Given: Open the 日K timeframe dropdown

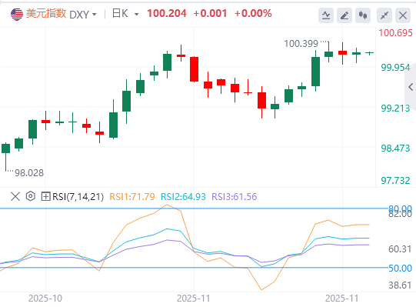Looking at the screenshot, I should point(125,14).
